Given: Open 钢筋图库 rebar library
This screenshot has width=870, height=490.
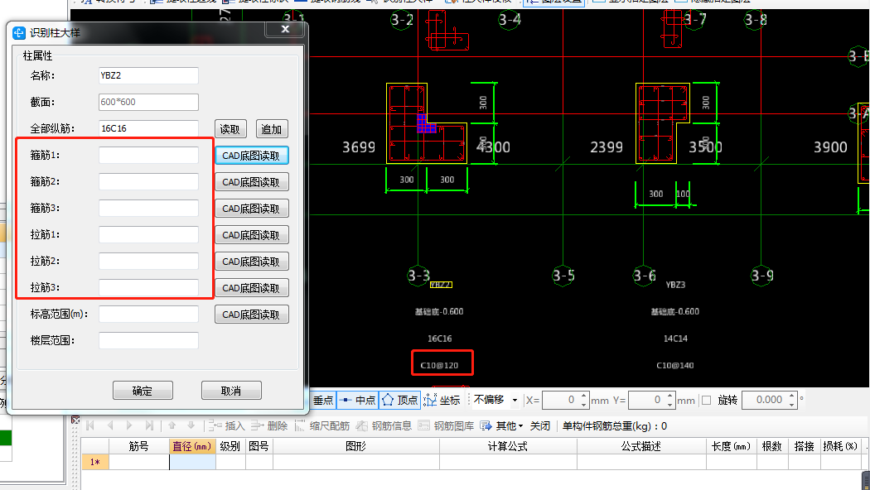Looking at the screenshot, I should pyautogui.click(x=446, y=425).
